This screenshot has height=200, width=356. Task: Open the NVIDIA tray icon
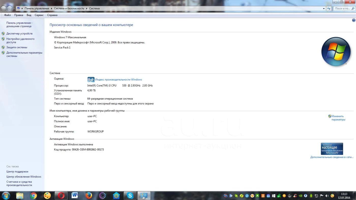pos(300,196)
